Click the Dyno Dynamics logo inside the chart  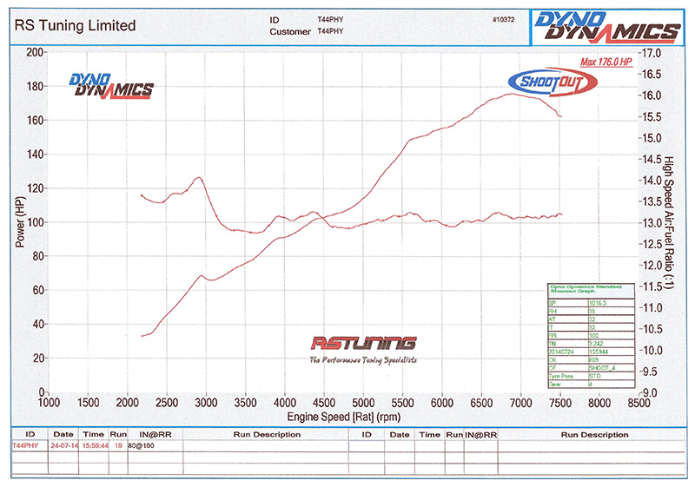111,86
